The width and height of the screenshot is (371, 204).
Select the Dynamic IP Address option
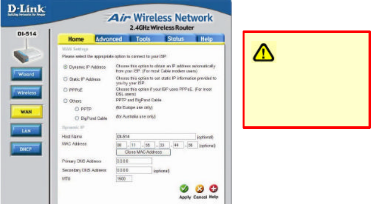(x=65, y=67)
